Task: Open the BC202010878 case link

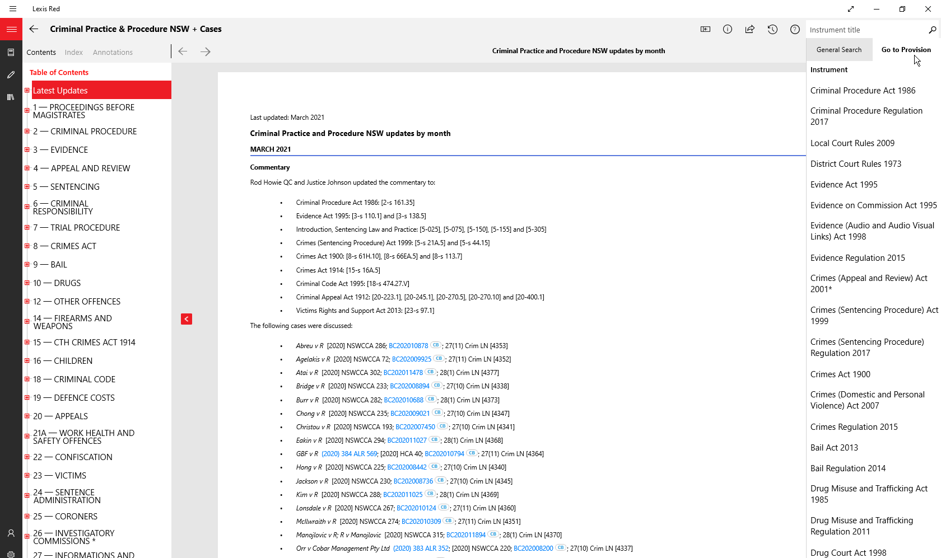Action: pos(408,345)
